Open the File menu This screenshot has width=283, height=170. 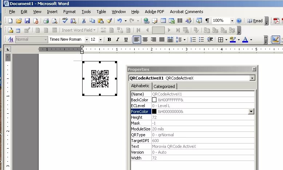12,12
